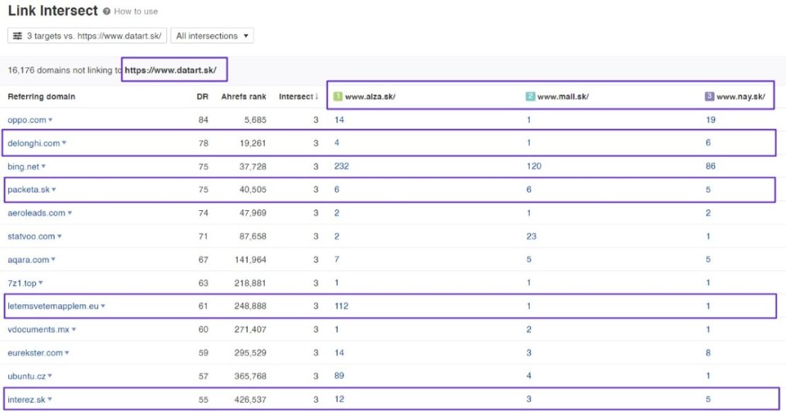The width and height of the screenshot is (786, 411).
Task: Click 89 alza.sk links in ubuntu.cz row
Action: click(339, 376)
